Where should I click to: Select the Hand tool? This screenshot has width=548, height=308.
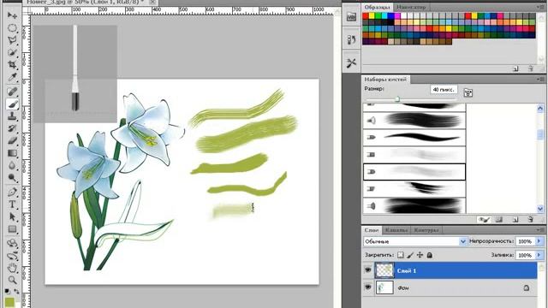(12, 268)
